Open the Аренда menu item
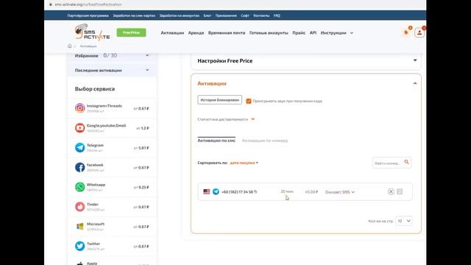Screen dimensions: 471x265 pyautogui.click(x=196, y=32)
